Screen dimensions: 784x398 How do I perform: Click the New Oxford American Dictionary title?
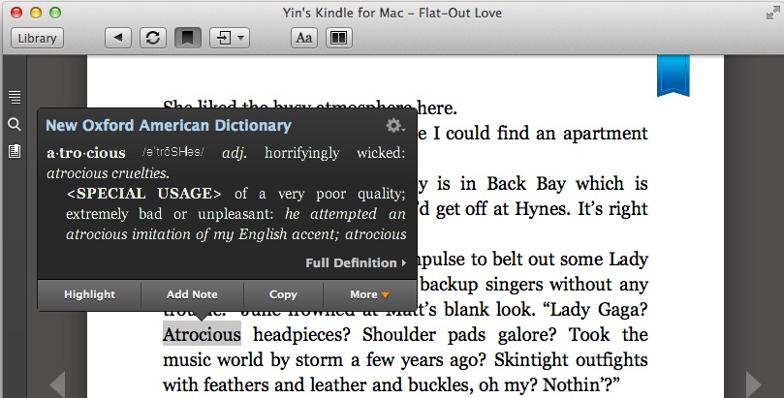point(169,125)
